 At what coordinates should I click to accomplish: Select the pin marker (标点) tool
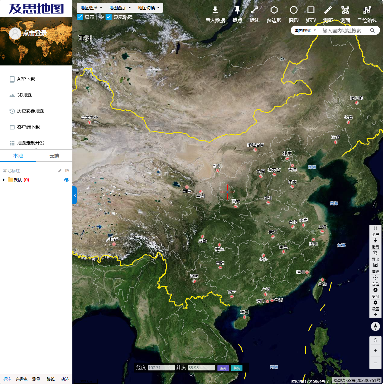coord(237,10)
